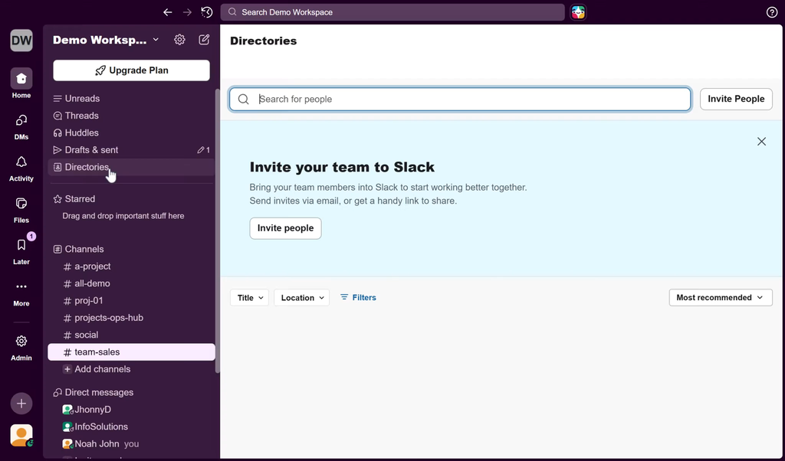
Task: Click the Invite People button at top right
Action: pyautogui.click(x=735, y=99)
